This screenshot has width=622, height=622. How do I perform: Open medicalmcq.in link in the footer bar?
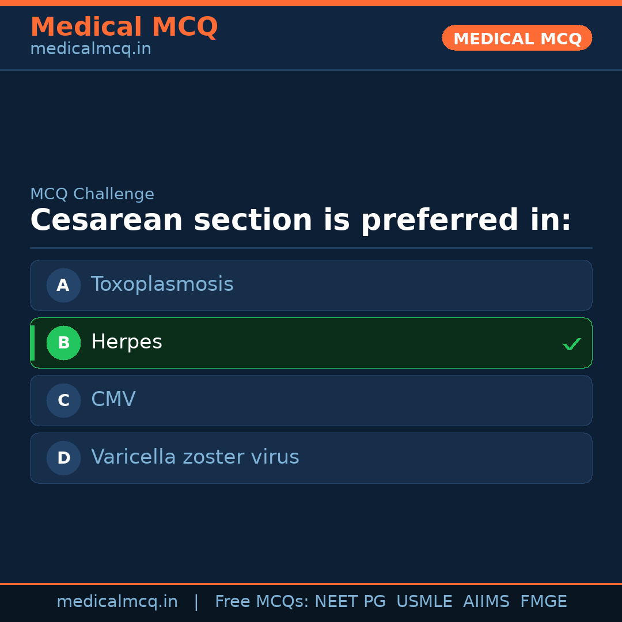click(x=117, y=602)
